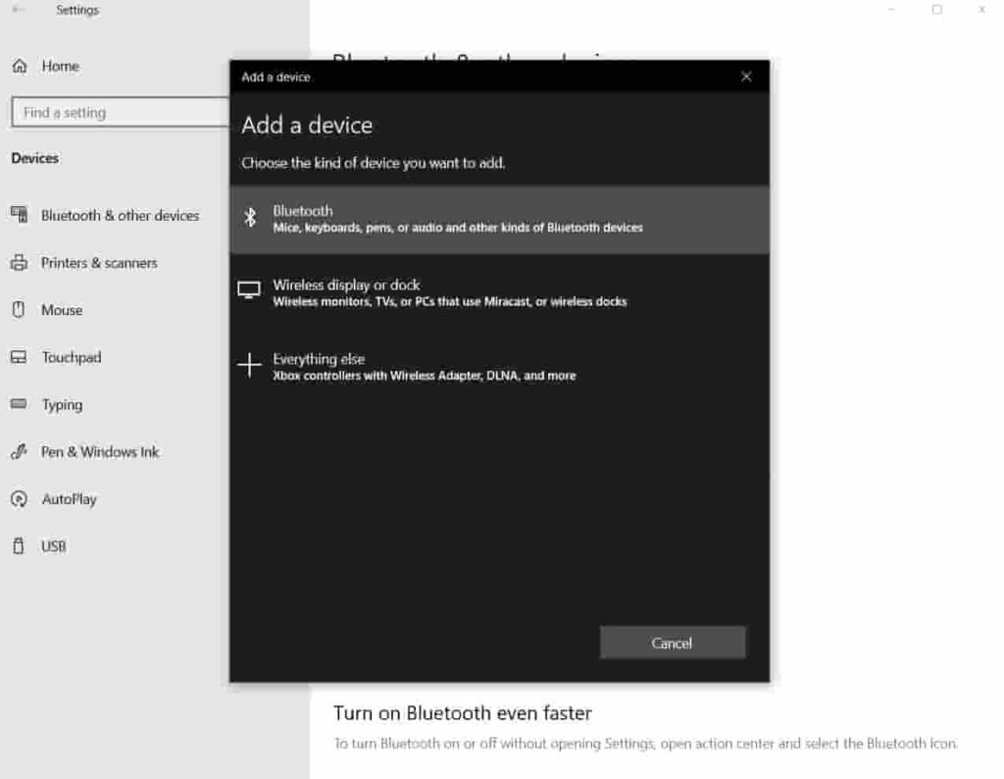The image size is (1004, 779).
Task: Click the Home icon in Settings sidebar
Action: (20, 66)
